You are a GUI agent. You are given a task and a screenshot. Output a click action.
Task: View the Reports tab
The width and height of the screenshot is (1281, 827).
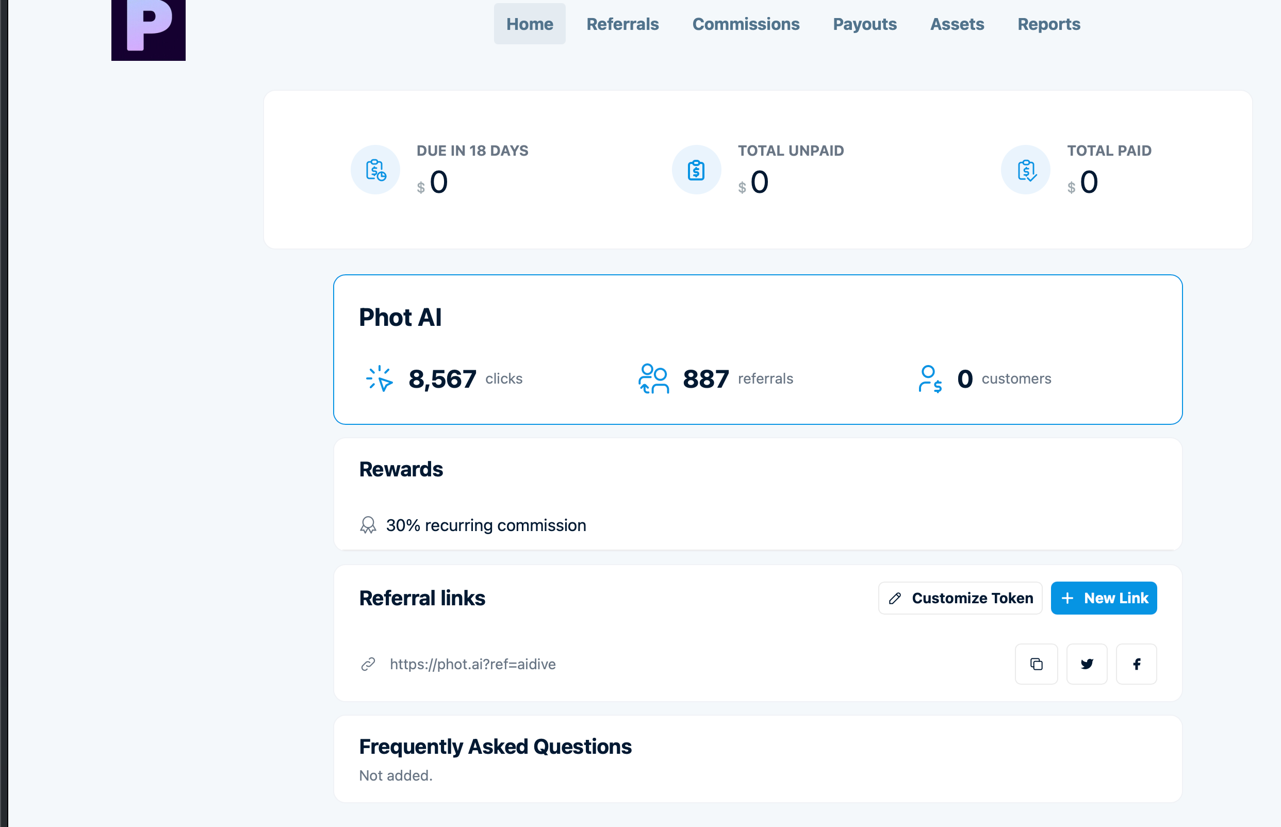point(1048,24)
